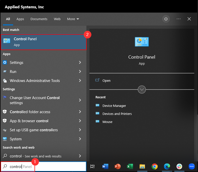Select App & browser control result
The image size is (198, 172).
[x=44, y=121]
